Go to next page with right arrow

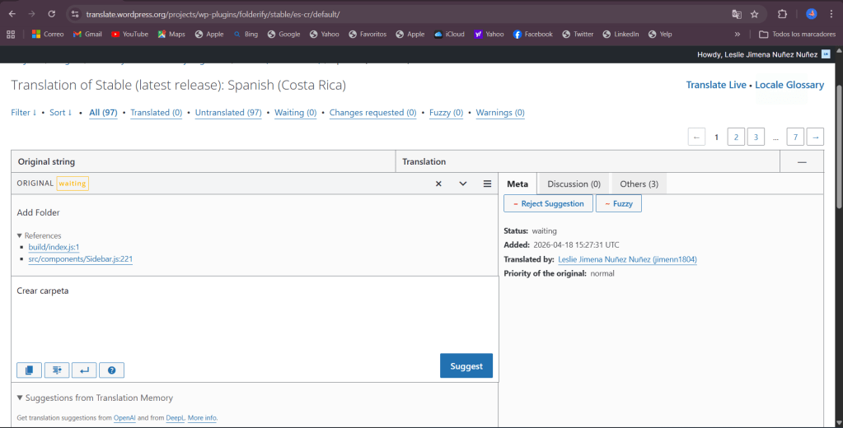point(814,137)
